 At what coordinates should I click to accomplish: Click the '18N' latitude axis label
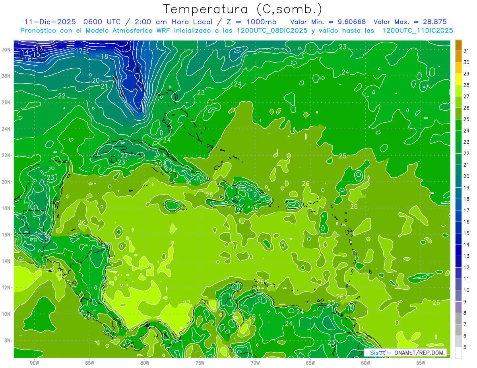[x=6, y=208]
